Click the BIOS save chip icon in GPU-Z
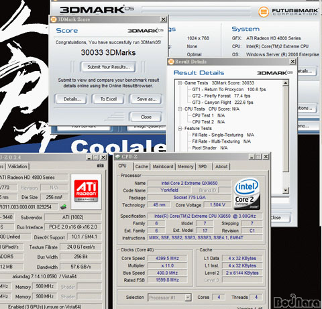This screenshot has height=309, width=322. tap(64, 206)
